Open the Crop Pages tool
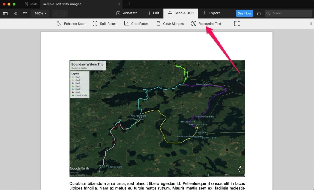The width and height of the screenshot is (314, 190). coord(136,23)
